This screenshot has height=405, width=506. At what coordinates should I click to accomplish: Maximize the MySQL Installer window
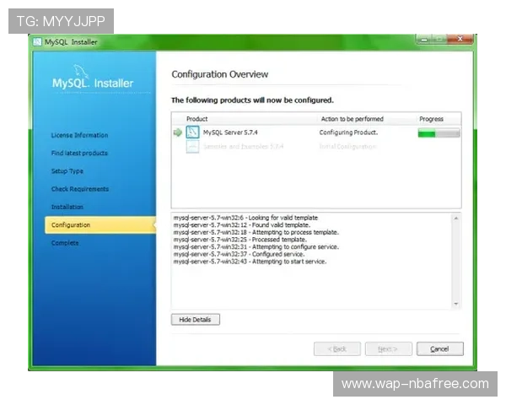click(x=439, y=40)
